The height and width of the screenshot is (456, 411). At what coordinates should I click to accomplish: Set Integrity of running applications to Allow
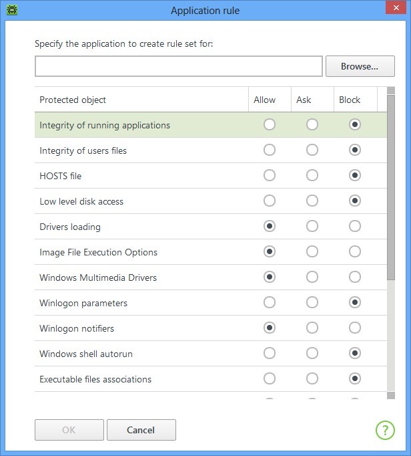[270, 125]
